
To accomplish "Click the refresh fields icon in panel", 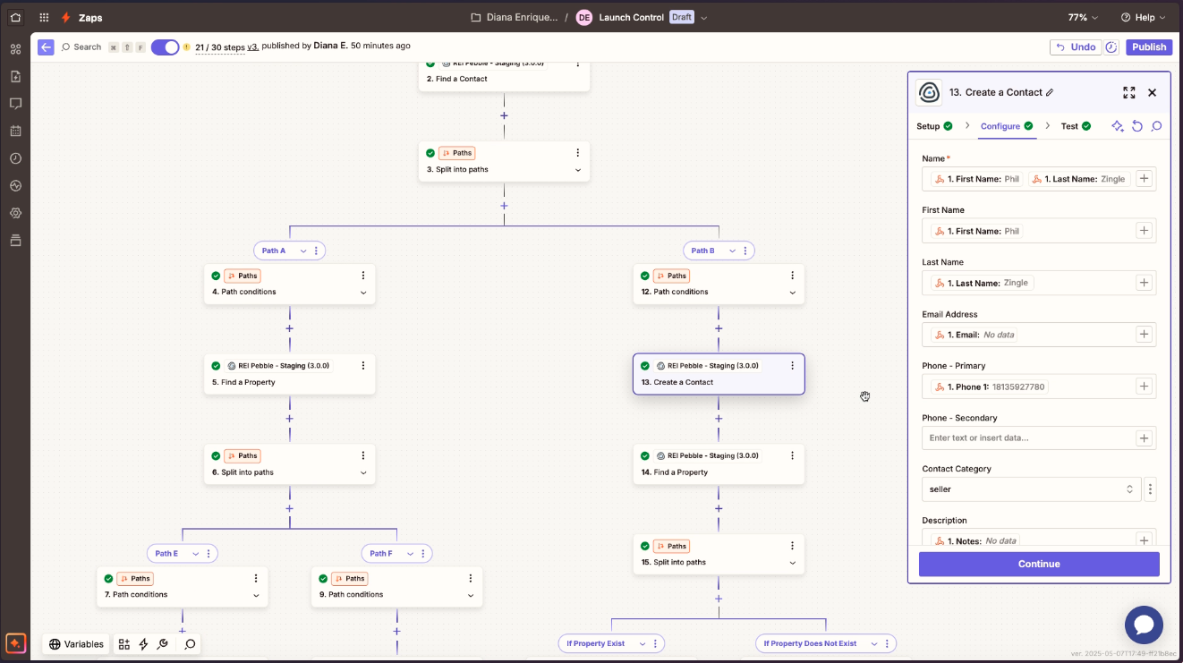I will click(1137, 126).
